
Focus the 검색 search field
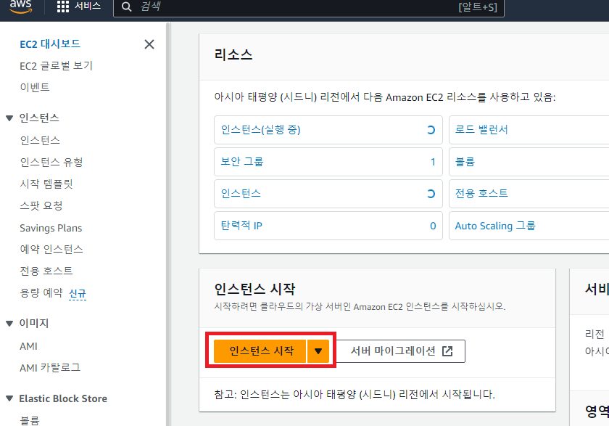click(309, 7)
